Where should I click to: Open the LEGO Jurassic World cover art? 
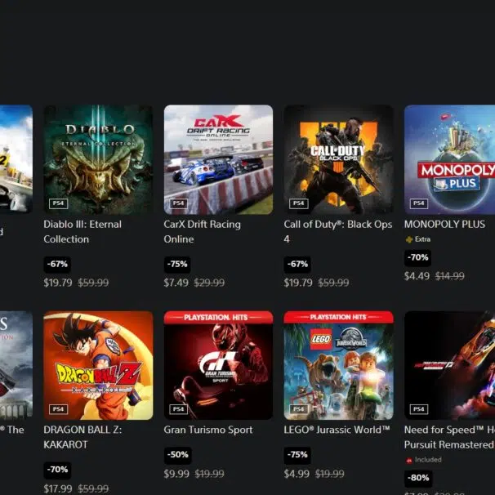tap(339, 366)
